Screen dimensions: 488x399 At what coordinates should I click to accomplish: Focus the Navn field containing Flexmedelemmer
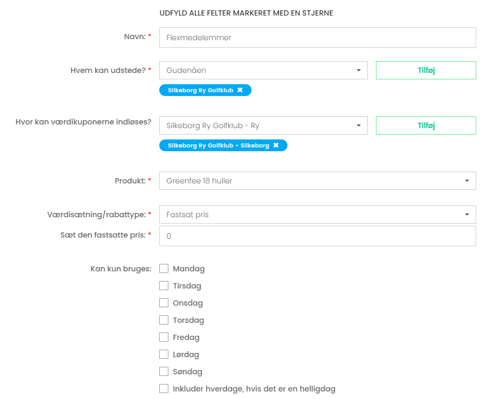pos(317,38)
